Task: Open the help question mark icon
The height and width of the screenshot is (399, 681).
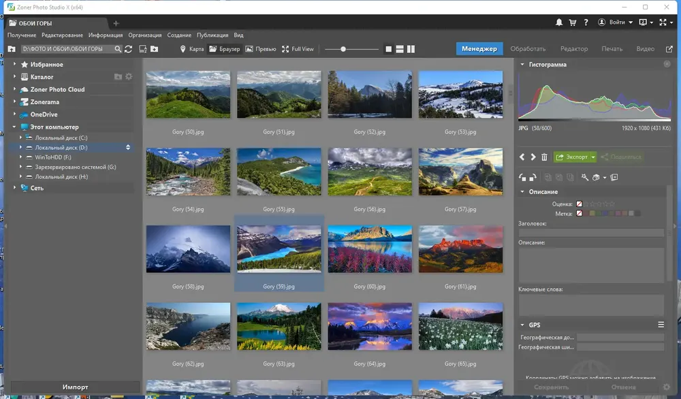Action: pyautogui.click(x=586, y=22)
